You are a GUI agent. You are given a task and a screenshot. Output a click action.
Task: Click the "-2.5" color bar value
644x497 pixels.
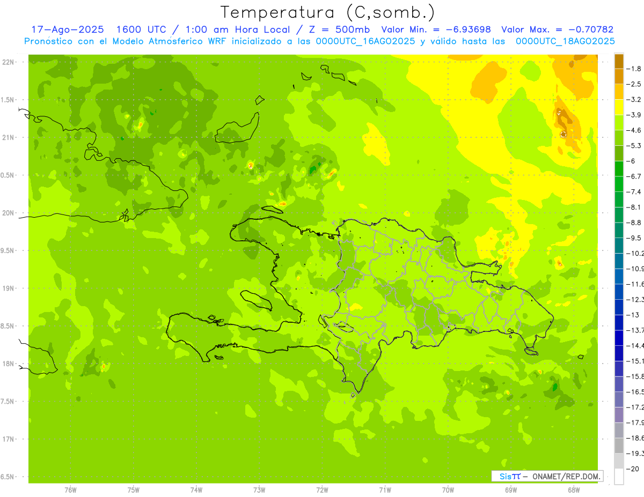coord(634,84)
